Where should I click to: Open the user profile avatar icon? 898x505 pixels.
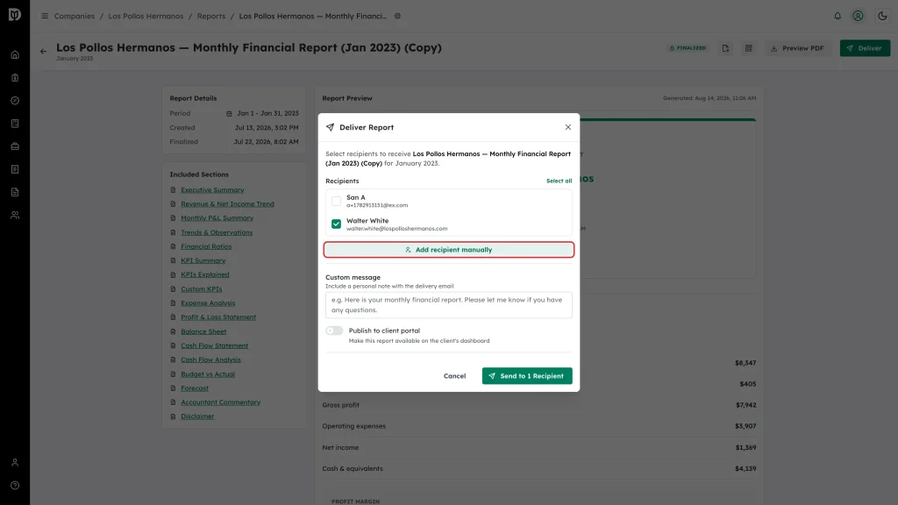click(858, 16)
